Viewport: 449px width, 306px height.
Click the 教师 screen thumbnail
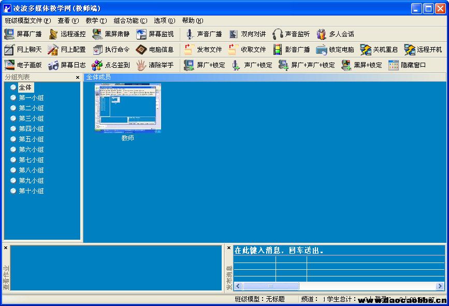pos(127,108)
